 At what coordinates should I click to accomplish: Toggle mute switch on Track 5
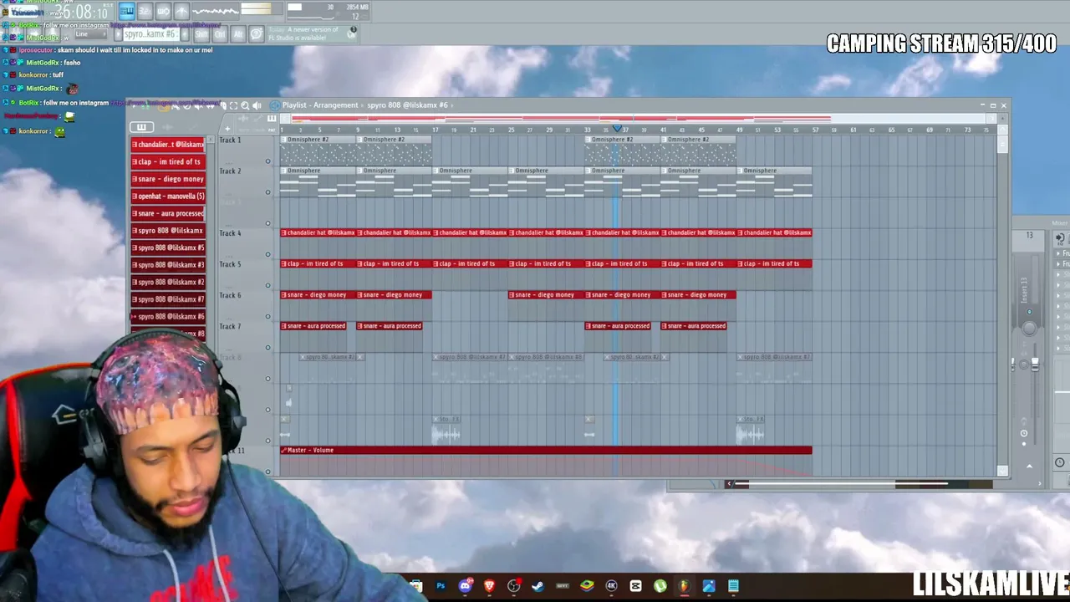point(267,285)
